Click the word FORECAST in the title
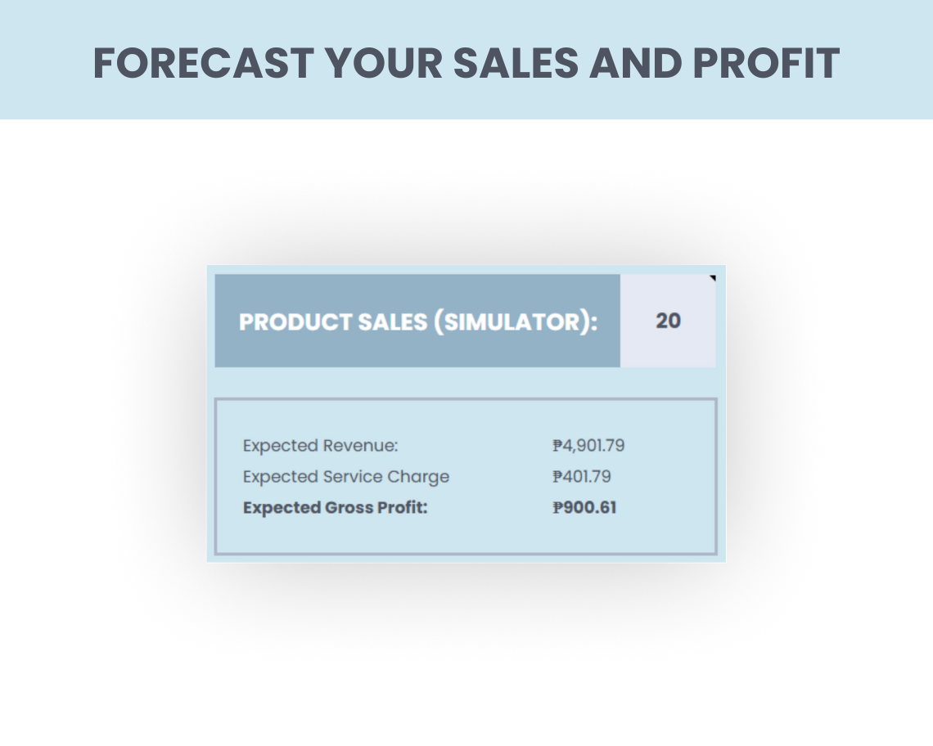Screen dimensions: 933x746 pos(203,63)
